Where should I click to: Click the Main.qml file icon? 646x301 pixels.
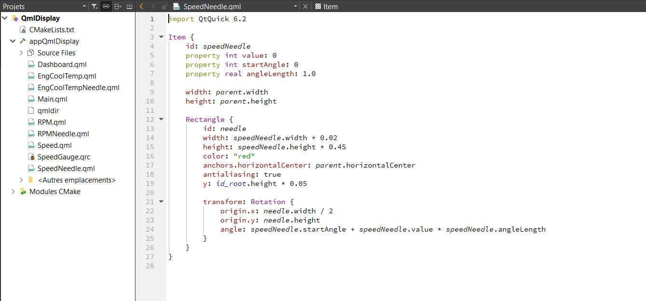[31, 99]
